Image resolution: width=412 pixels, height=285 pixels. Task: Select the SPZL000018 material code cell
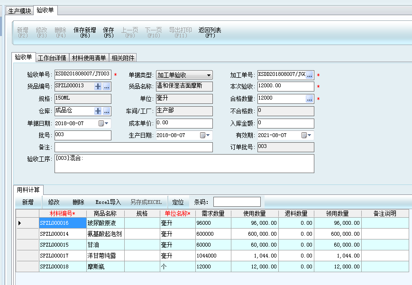pos(63,267)
